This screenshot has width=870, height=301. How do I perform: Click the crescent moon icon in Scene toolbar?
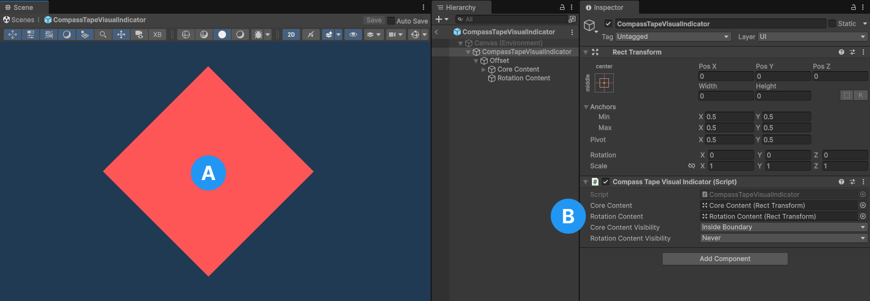pyautogui.click(x=67, y=34)
